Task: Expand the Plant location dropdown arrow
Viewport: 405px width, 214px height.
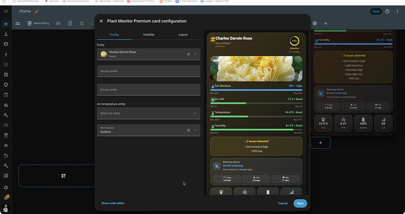Action: click(195, 130)
